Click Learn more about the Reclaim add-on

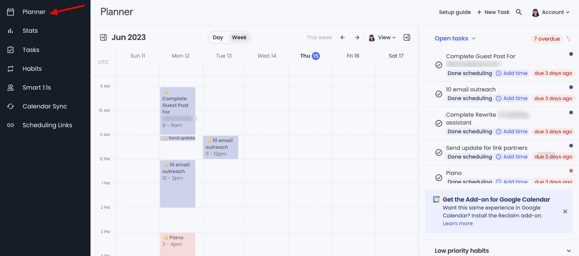tap(457, 223)
